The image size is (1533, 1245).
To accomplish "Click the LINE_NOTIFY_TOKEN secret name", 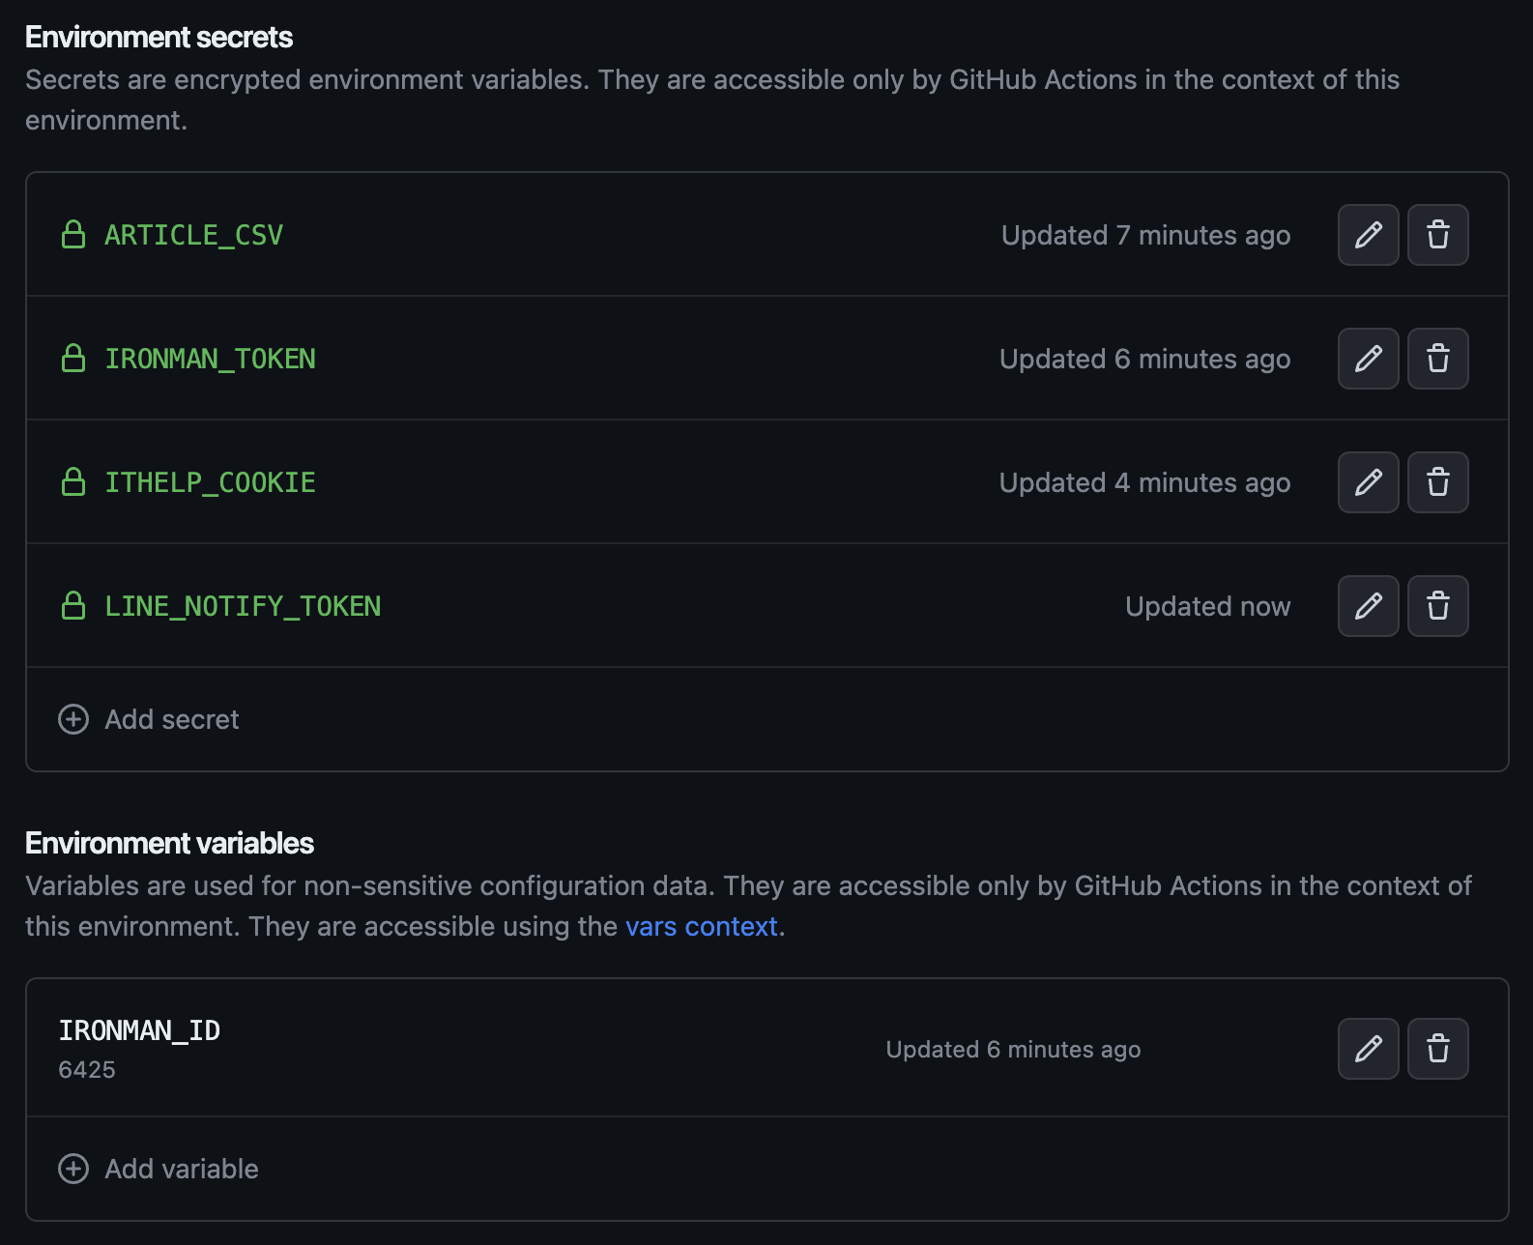I will coord(243,606).
